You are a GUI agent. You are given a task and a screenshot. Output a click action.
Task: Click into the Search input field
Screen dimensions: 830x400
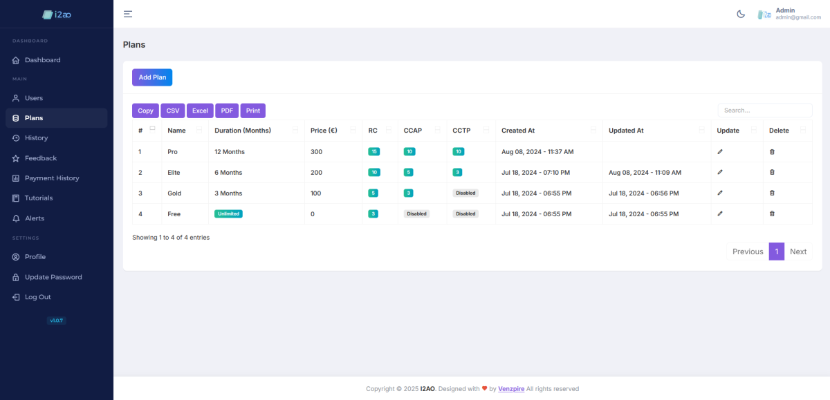click(764, 110)
